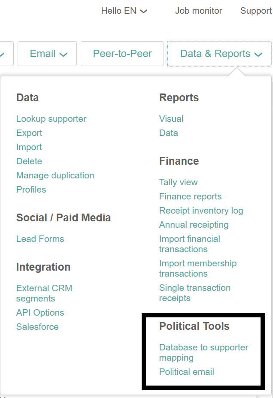Select External CRM segments
Viewport: 273px width, 398px height.
pyautogui.click(x=44, y=293)
